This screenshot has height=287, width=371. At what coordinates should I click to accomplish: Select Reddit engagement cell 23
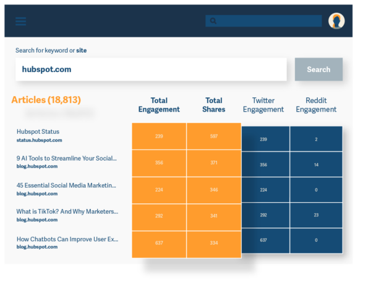click(316, 215)
